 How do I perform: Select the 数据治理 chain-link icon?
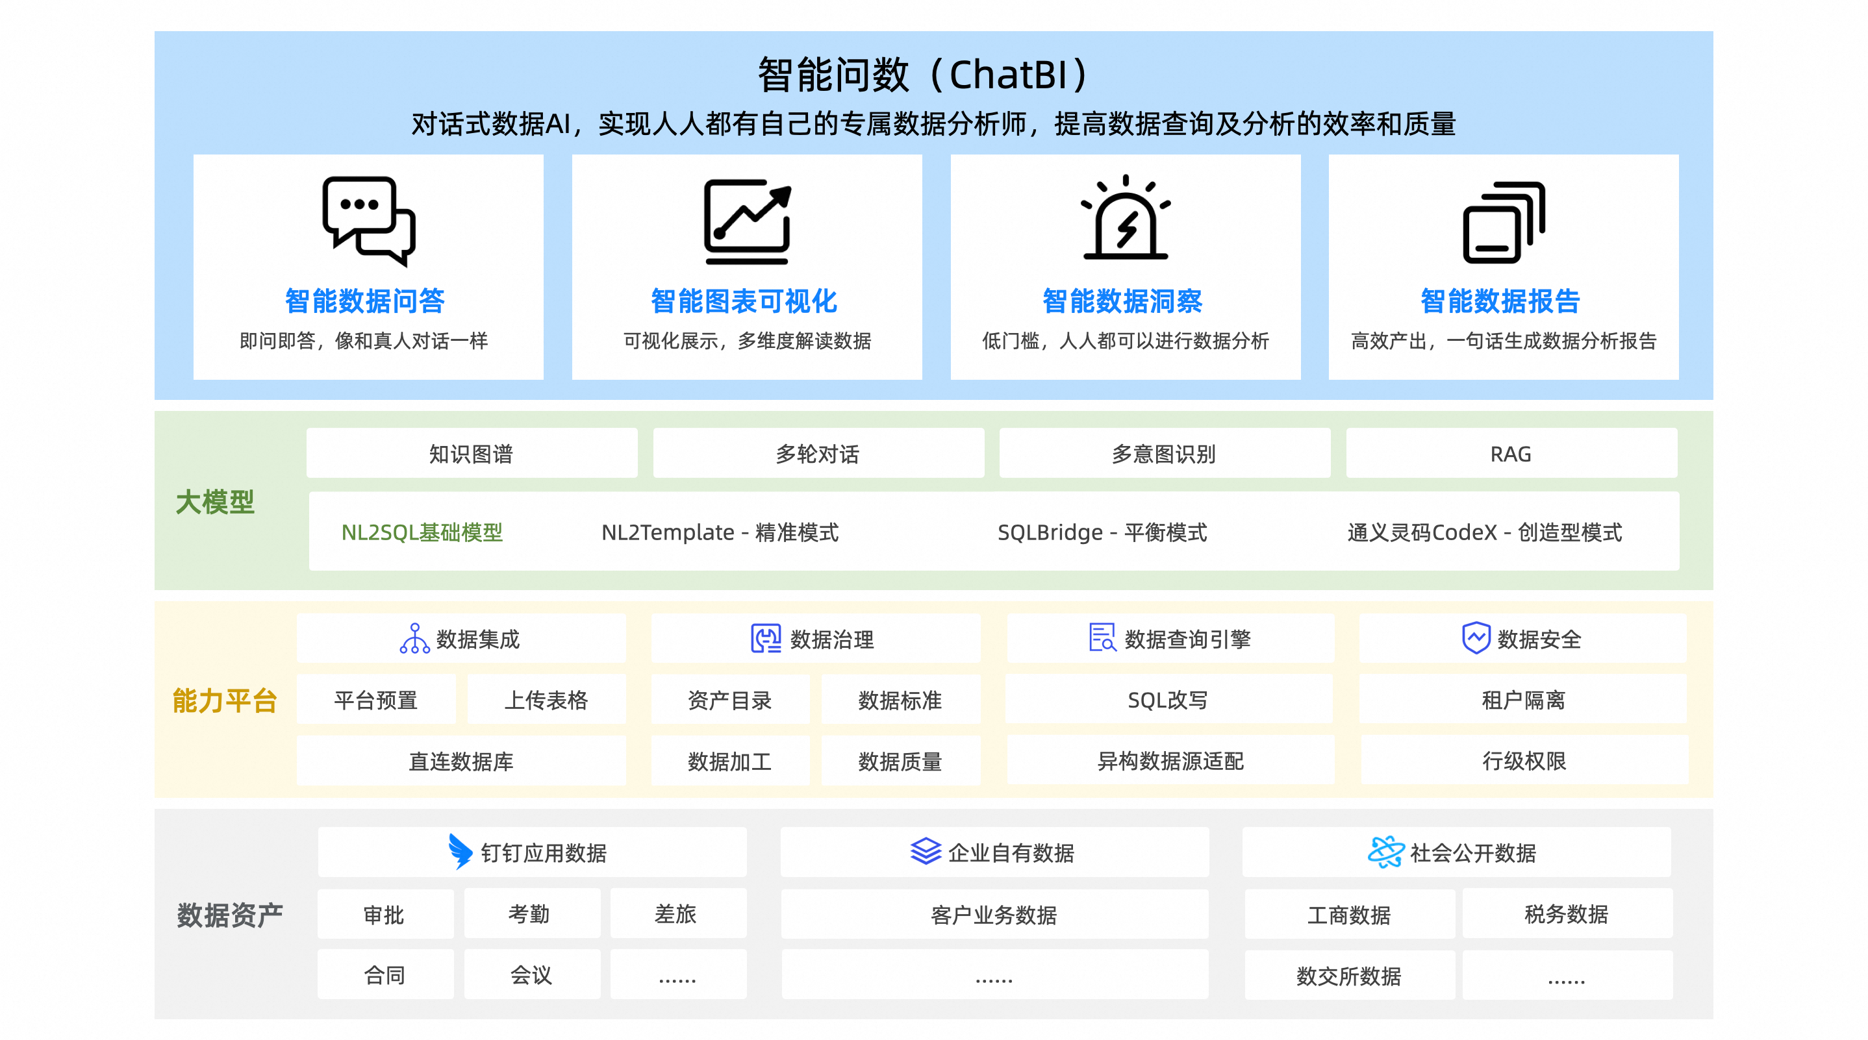point(765,639)
